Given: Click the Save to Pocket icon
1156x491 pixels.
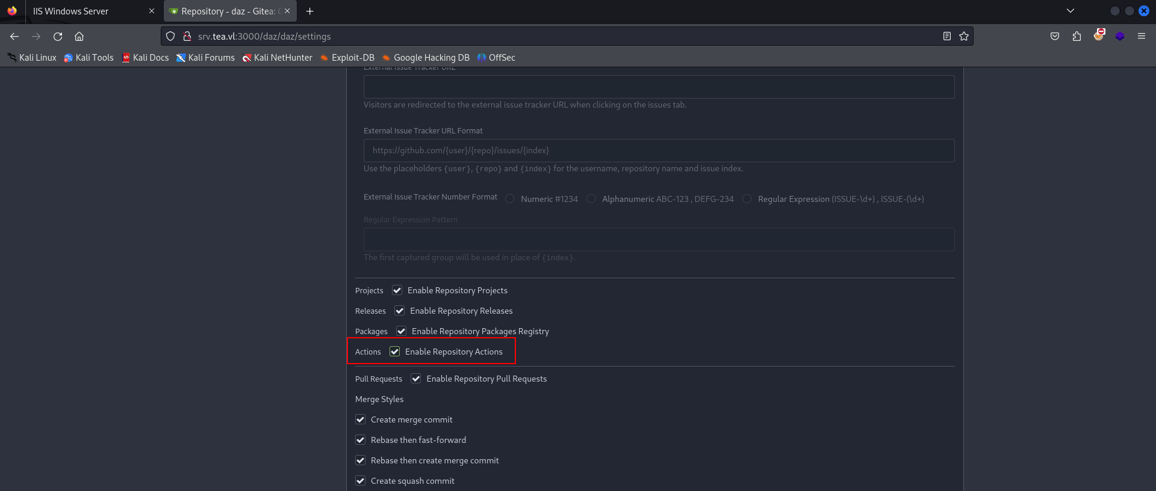Looking at the screenshot, I should click(x=1055, y=37).
